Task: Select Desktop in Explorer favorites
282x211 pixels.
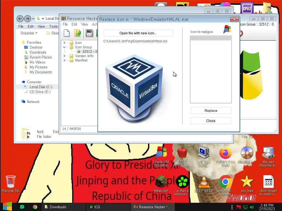Action: [x=36, y=47]
